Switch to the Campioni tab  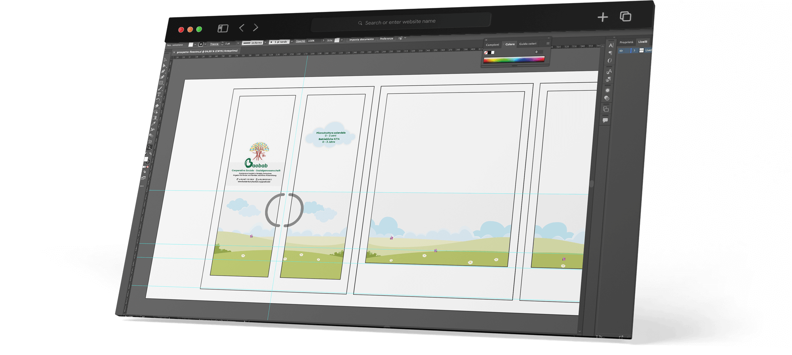click(492, 45)
